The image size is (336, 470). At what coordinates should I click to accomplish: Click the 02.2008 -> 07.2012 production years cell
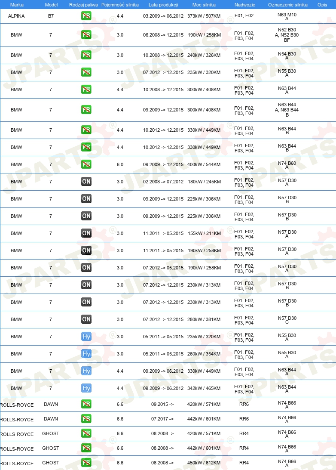tap(163, 182)
